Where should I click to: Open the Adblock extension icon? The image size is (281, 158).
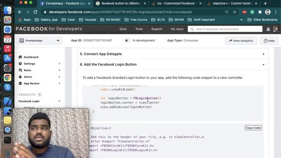pos(244,12)
